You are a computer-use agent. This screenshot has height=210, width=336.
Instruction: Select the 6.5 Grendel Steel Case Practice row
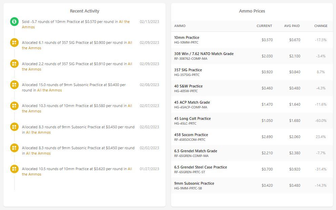(252, 169)
